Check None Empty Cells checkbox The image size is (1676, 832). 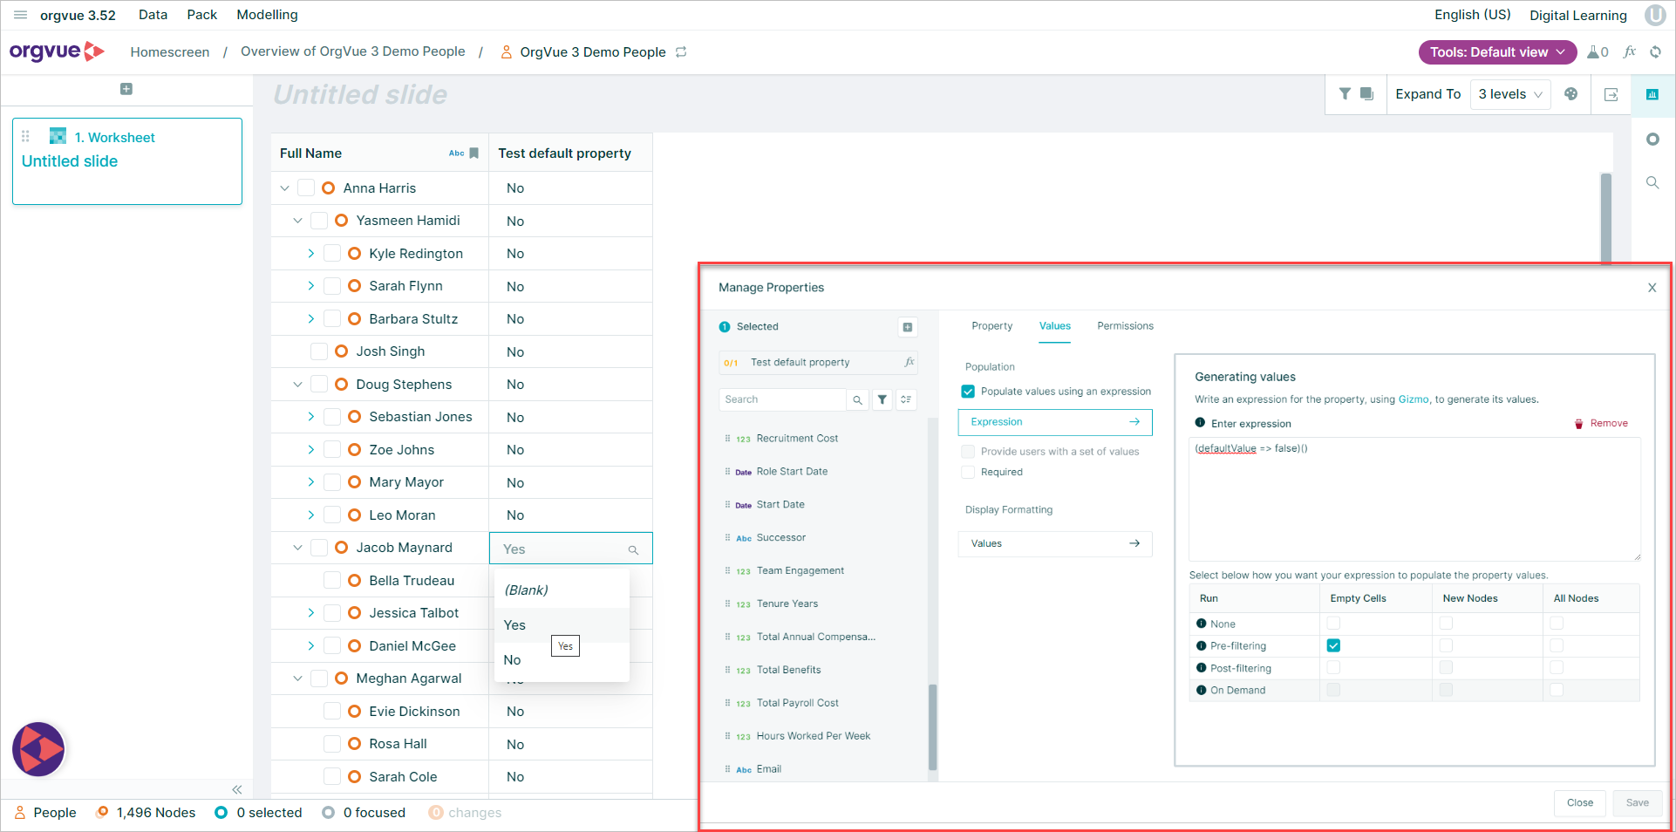click(1333, 623)
